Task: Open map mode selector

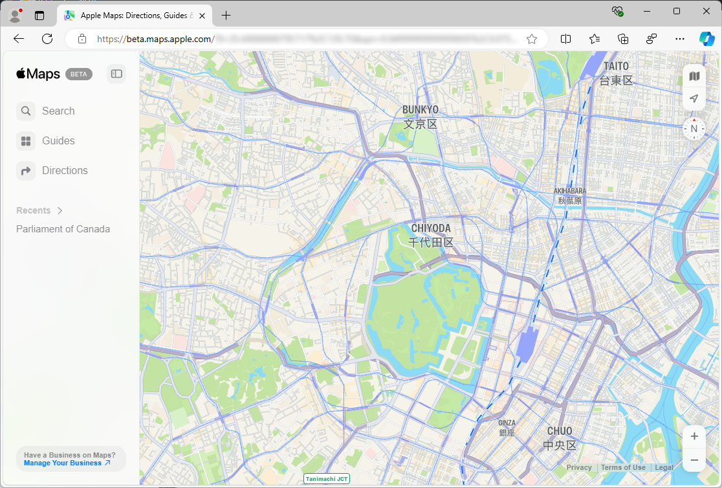Action: coord(694,76)
